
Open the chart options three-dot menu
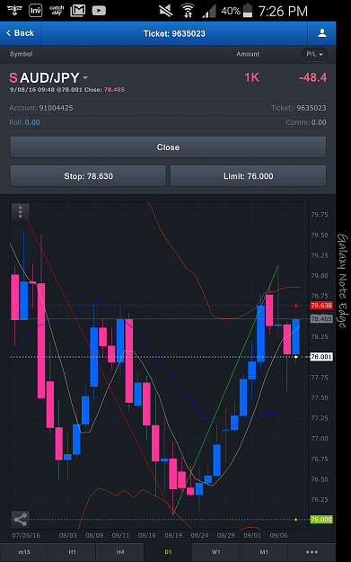tap(20, 211)
